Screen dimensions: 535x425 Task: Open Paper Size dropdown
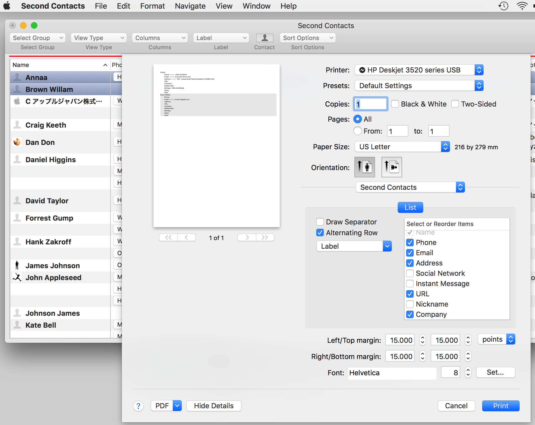[x=402, y=147]
